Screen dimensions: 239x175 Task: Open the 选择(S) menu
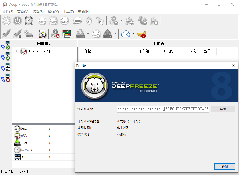click(x=38, y=12)
